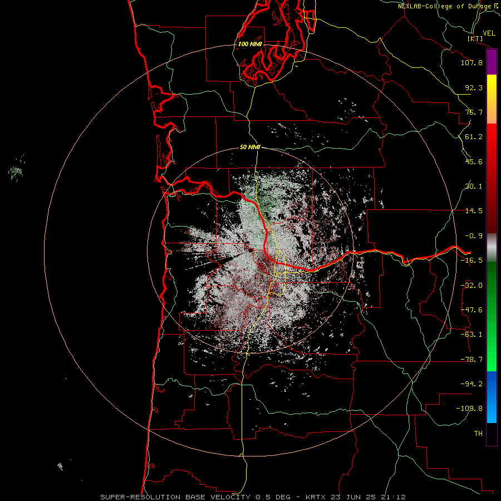Click the 100 NMI range ring label

250,44
